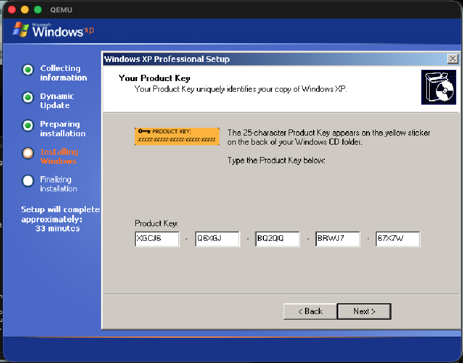The height and width of the screenshot is (363, 463).
Task: Click the Dynamic Update label
Action: pyautogui.click(x=57, y=101)
